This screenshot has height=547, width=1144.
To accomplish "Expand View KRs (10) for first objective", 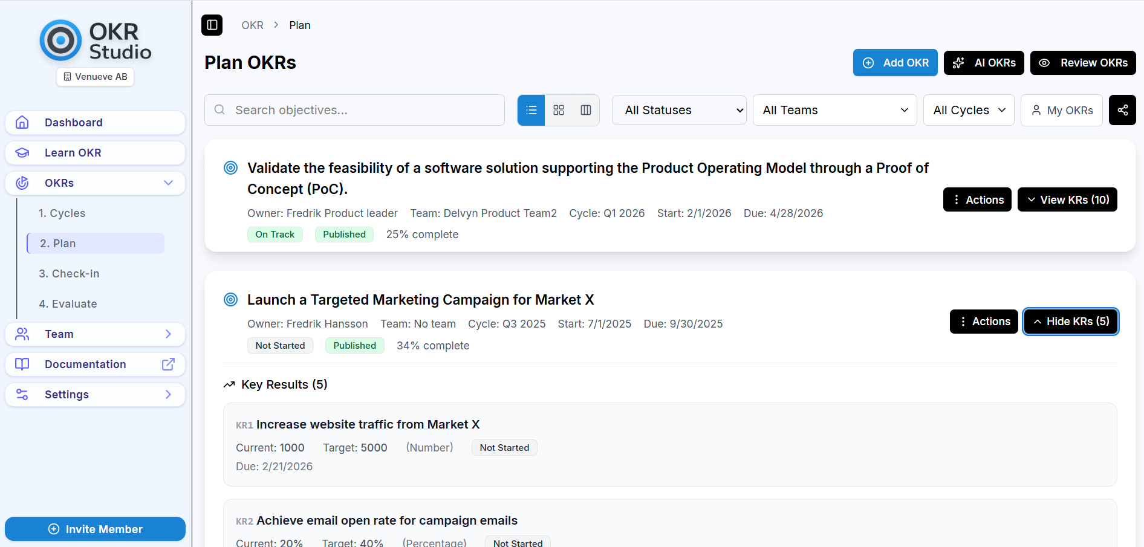I will (1067, 200).
